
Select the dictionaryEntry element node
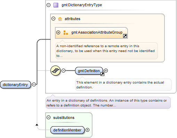point(16,85)
